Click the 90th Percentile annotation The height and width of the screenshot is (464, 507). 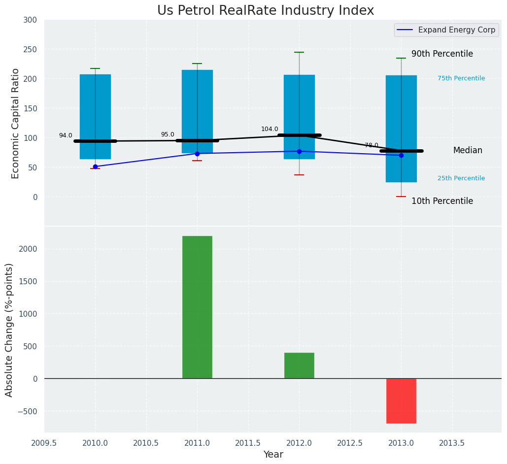[x=442, y=54]
